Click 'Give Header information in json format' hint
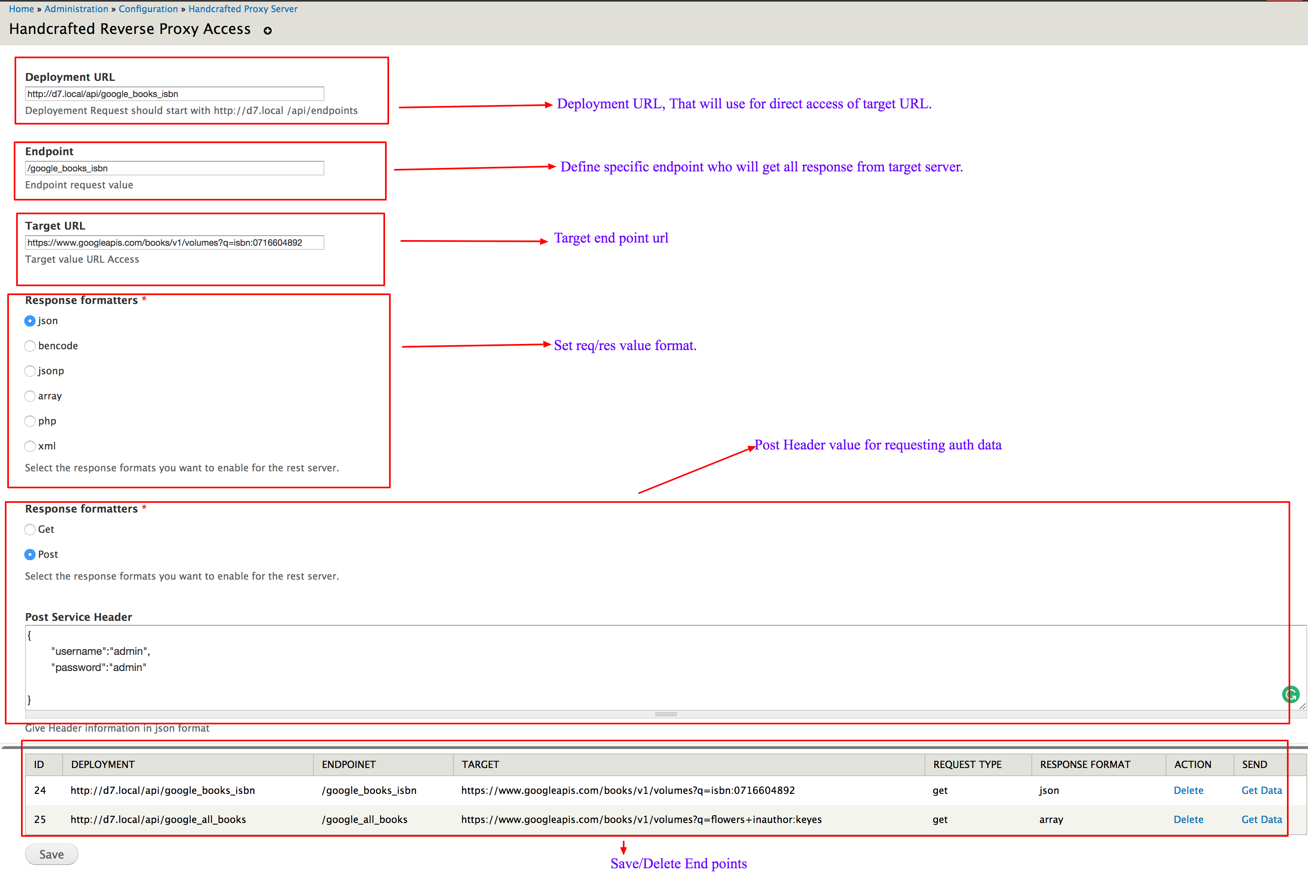The width and height of the screenshot is (1308, 882). [x=117, y=728]
